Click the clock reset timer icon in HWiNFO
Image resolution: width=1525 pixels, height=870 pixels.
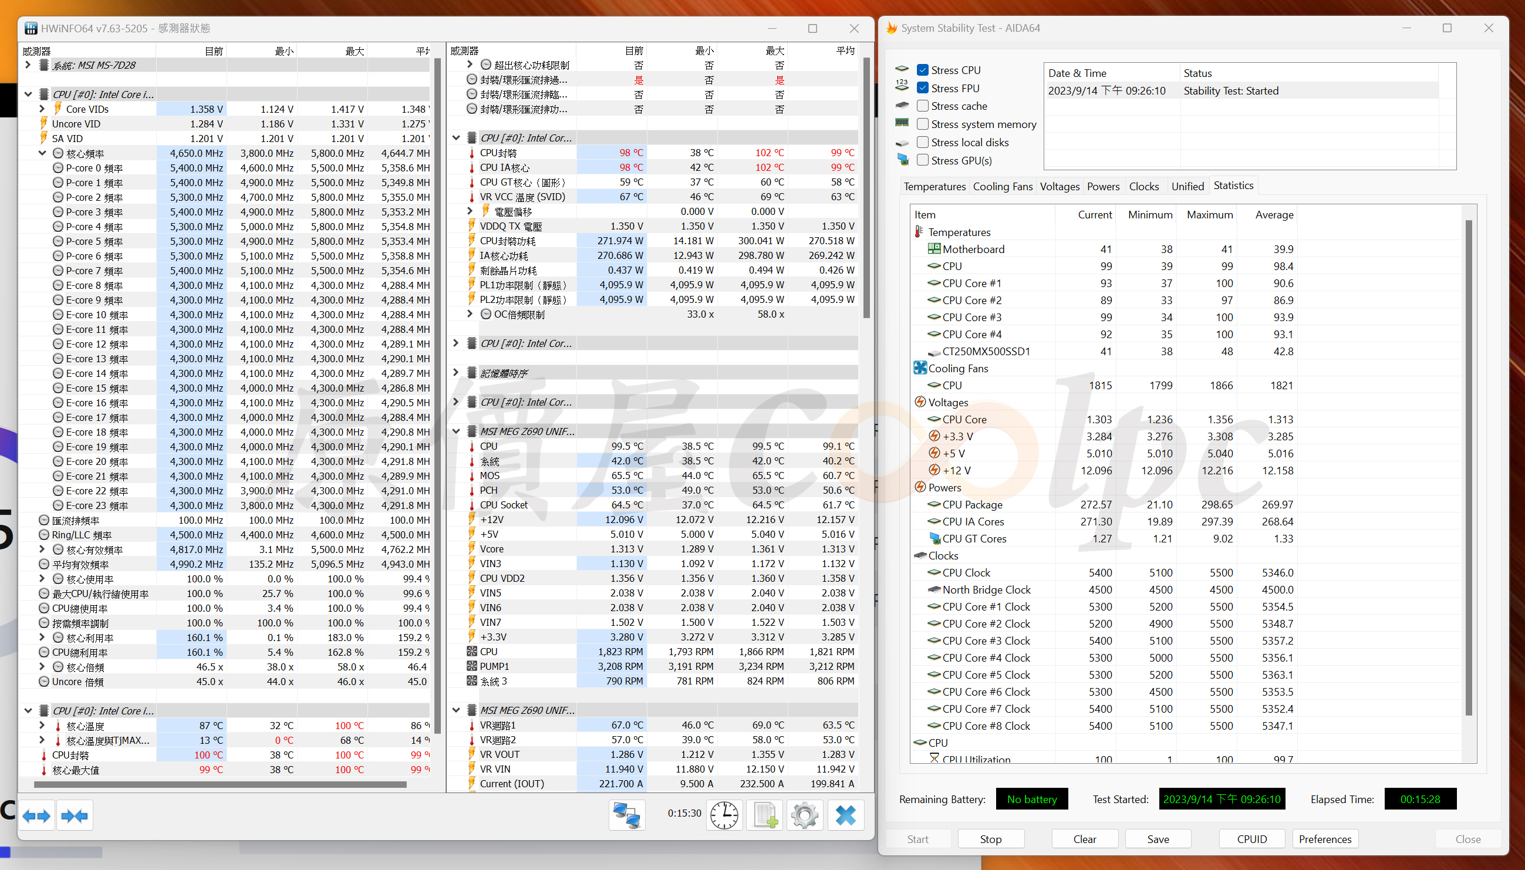pos(724,815)
